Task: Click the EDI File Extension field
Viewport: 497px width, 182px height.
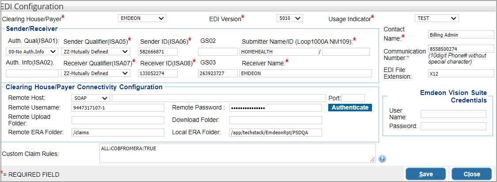Action: coord(461,73)
